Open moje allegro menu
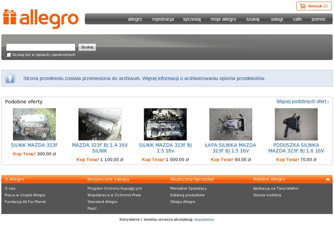Screen dimensions: 334x226 coord(223,19)
